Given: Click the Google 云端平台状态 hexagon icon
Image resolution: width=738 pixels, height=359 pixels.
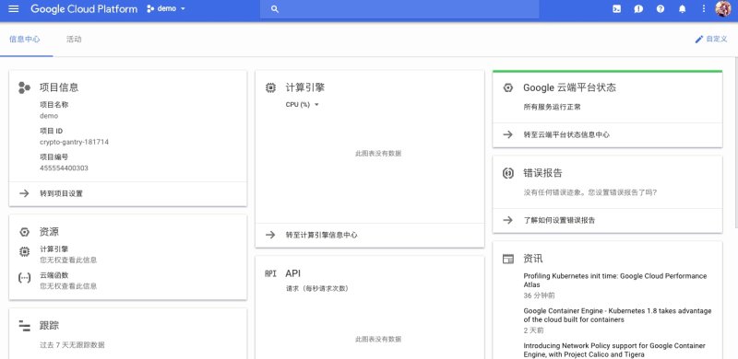Looking at the screenshot, I should 508,87.
